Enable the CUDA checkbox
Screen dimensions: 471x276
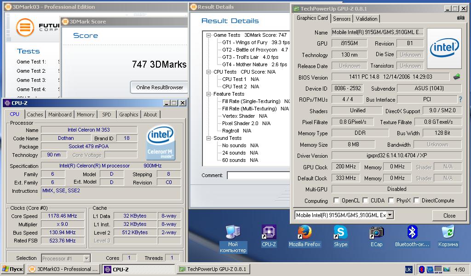point(365,200)
